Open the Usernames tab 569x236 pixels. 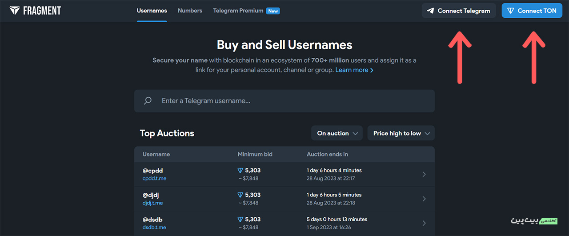(x=152, y=11)
